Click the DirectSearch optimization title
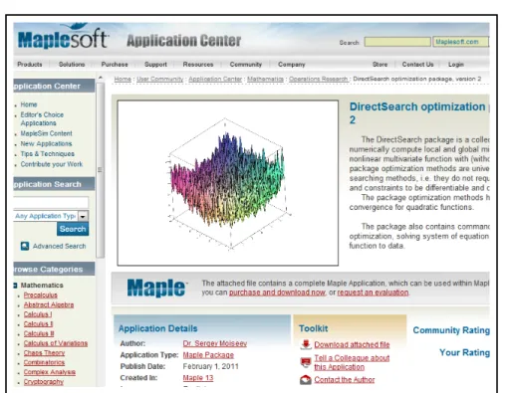The height and width of the screenshot is (393, 509). (x=419, y=113)
